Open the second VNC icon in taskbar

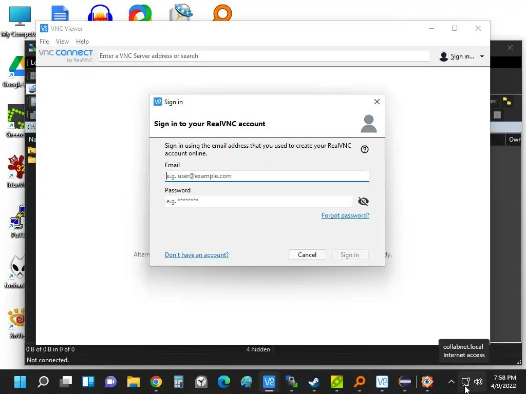(382, 382)
